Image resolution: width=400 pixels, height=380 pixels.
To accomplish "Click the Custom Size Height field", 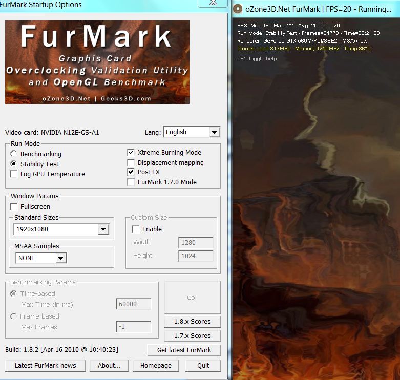I will 196,256.
